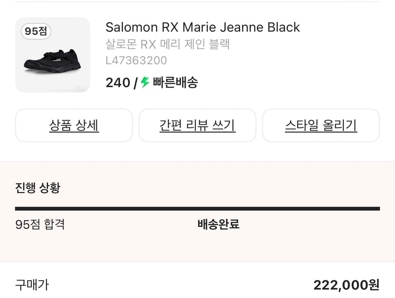Image resolution: width=395 pixels, height=298 pixels.
Task: Click the shipment progress bar
Action: [x=197, y=208]
